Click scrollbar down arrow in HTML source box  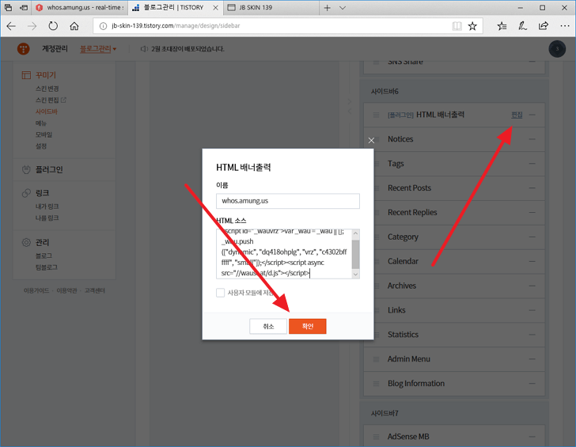(355, 274)
